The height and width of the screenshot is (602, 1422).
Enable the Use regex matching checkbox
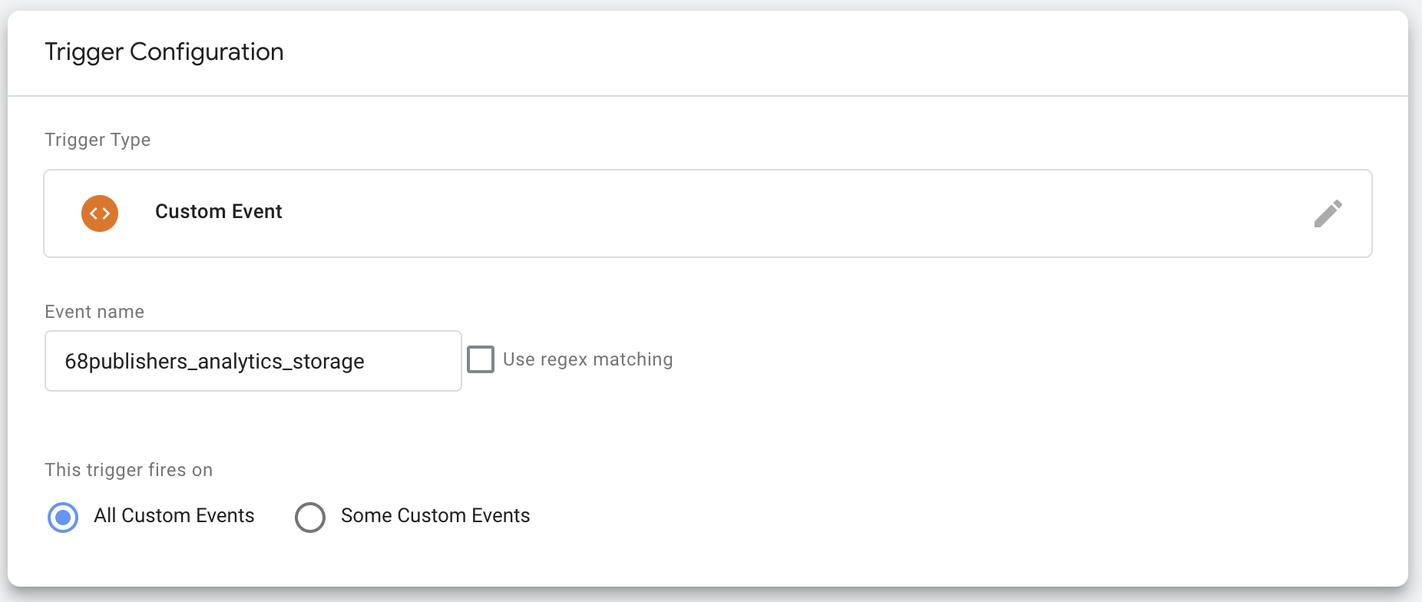click(481, 359)
